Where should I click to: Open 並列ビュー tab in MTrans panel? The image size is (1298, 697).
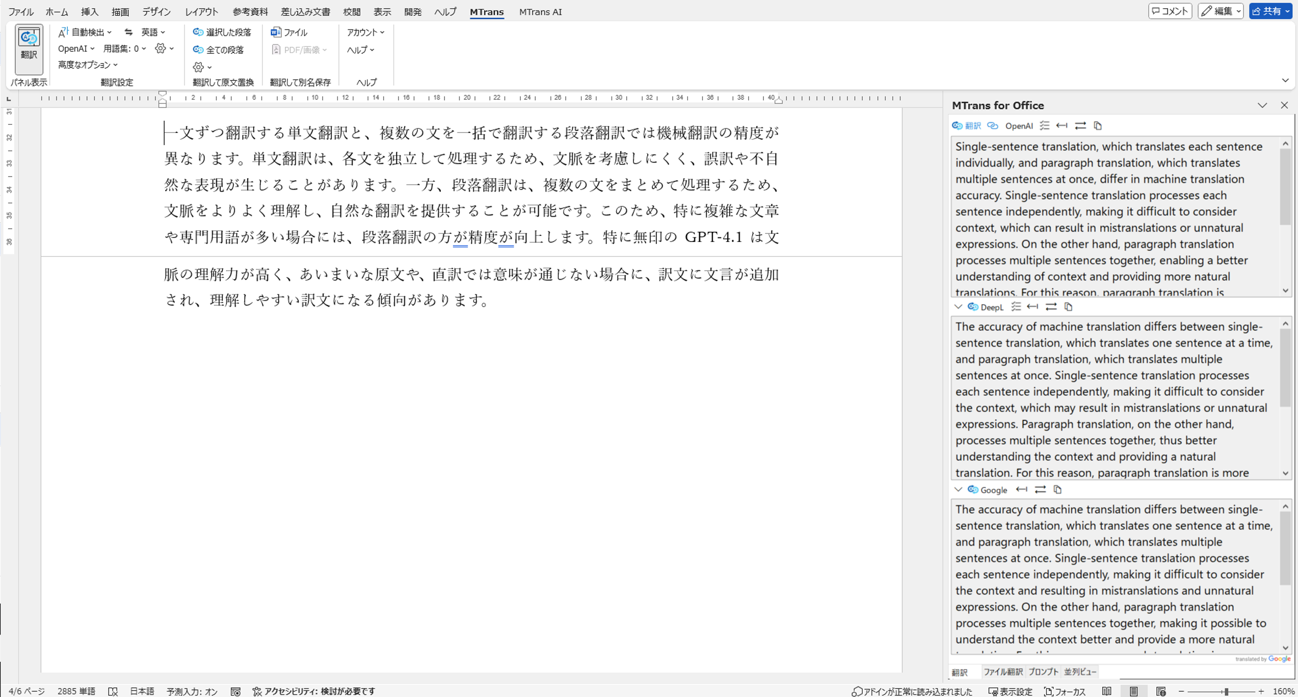(1080, 672)
